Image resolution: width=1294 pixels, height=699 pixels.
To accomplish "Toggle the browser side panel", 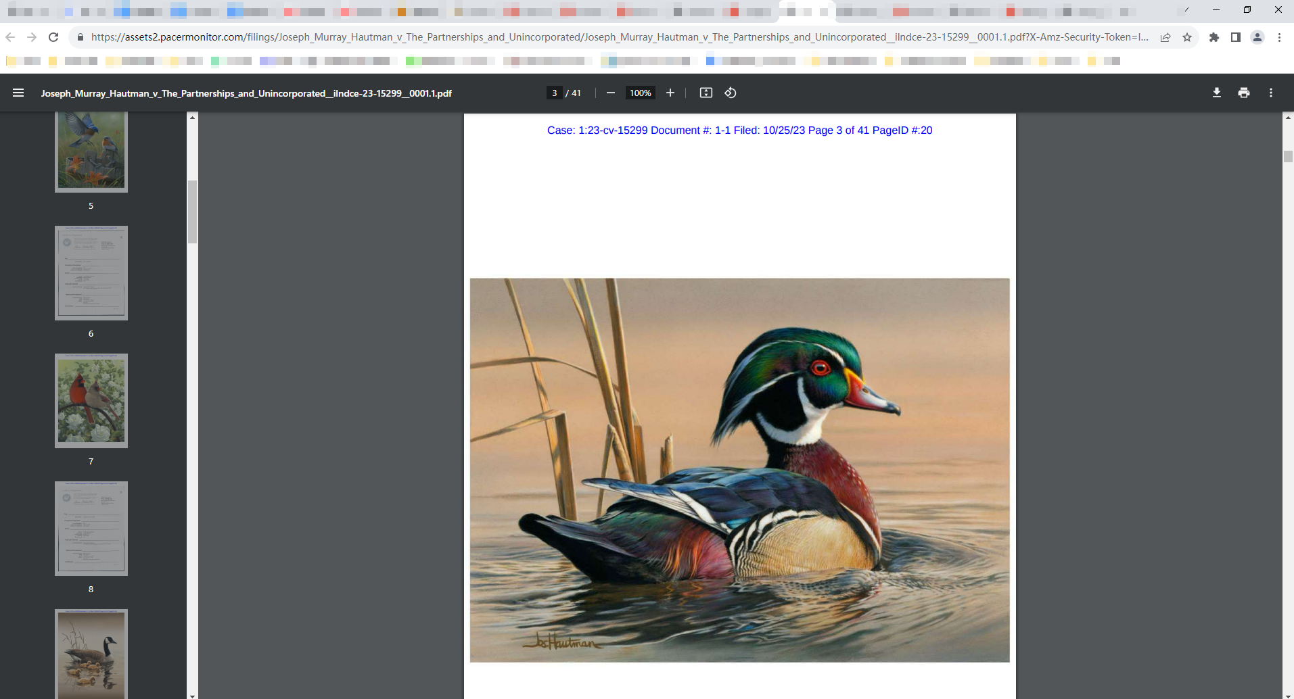I will (1235, 37).
